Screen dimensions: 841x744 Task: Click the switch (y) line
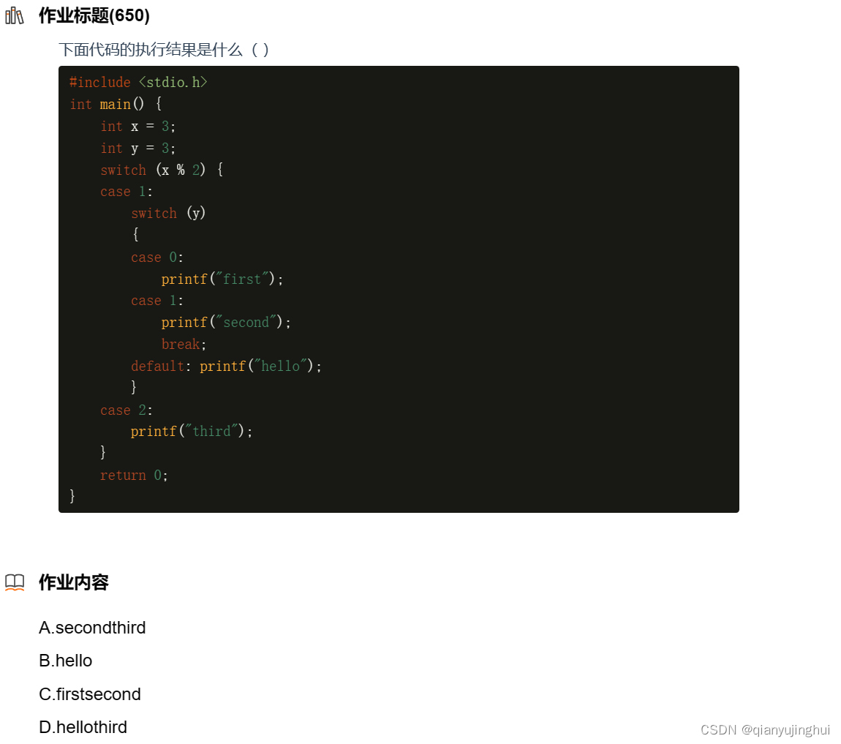pos(168,214)
